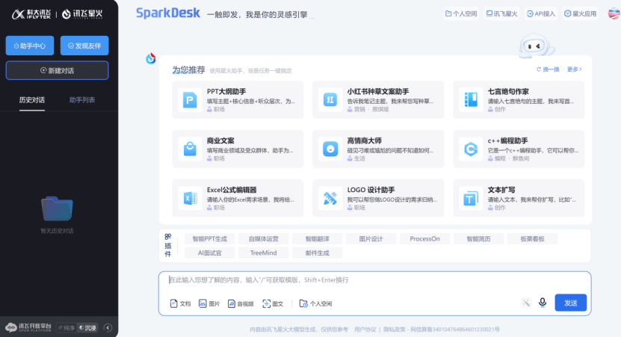Open 讯飞星火 in the top navigation

[501, 13]
